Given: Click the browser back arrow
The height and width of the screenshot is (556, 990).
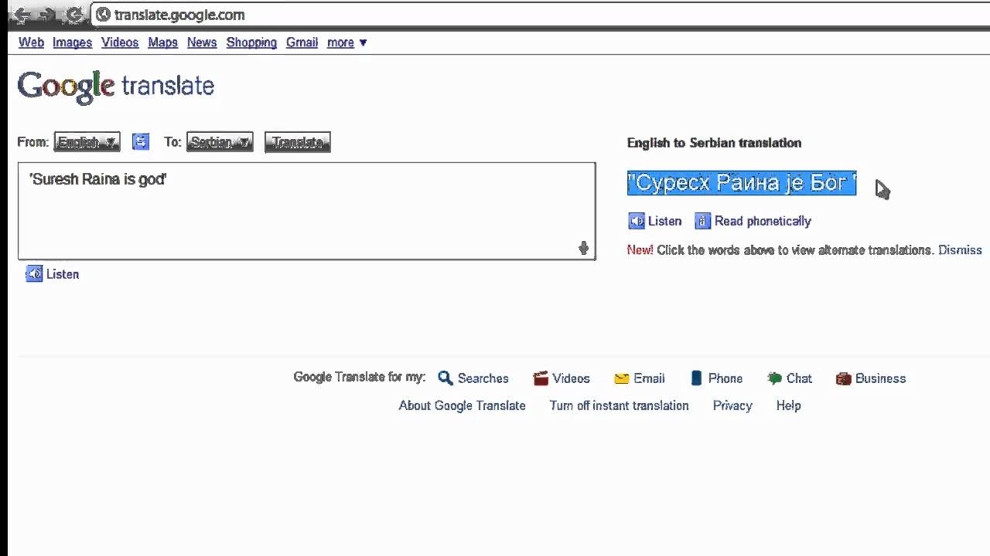Looking at the screenshot, I should point(22,15).
